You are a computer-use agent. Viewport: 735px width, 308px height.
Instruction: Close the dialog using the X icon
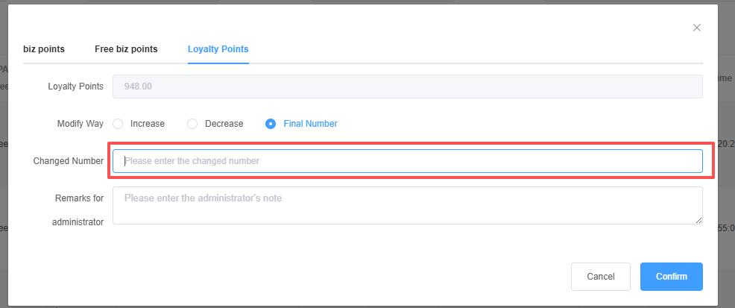pos(697,28)
